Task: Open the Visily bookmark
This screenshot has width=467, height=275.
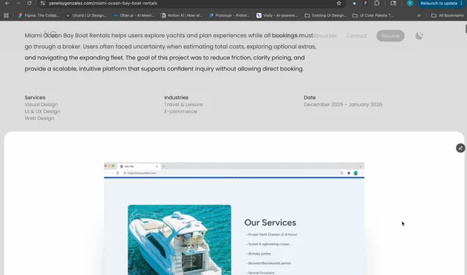Action: tap(277, 15)
